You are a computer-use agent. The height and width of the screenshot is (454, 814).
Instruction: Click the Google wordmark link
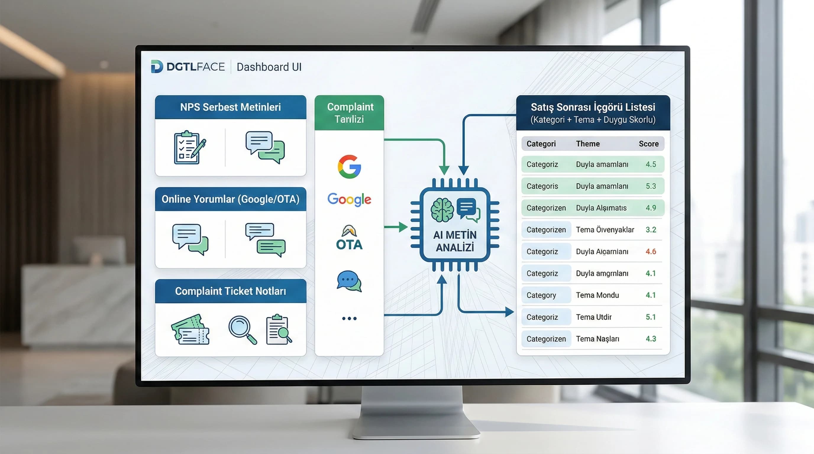click(349, 200)
